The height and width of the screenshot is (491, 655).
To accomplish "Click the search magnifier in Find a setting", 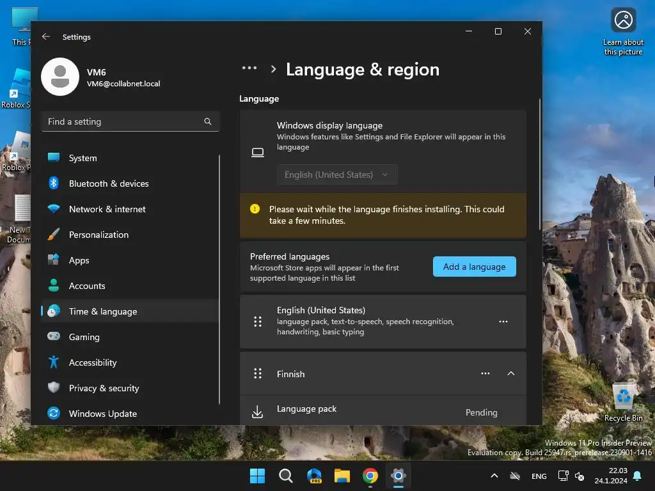I will [208, 121].
